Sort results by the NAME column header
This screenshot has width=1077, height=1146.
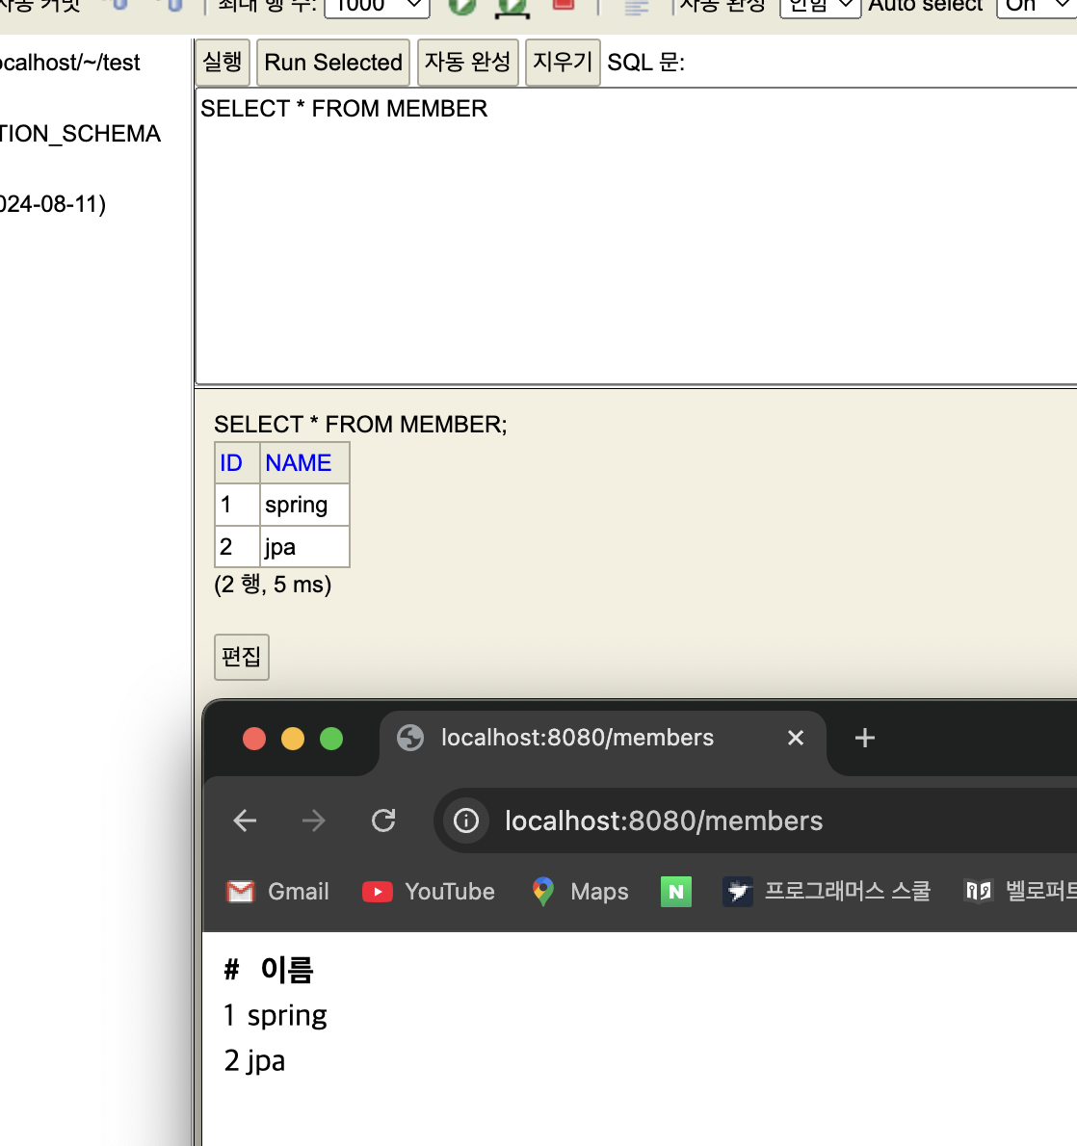[299, 462]
